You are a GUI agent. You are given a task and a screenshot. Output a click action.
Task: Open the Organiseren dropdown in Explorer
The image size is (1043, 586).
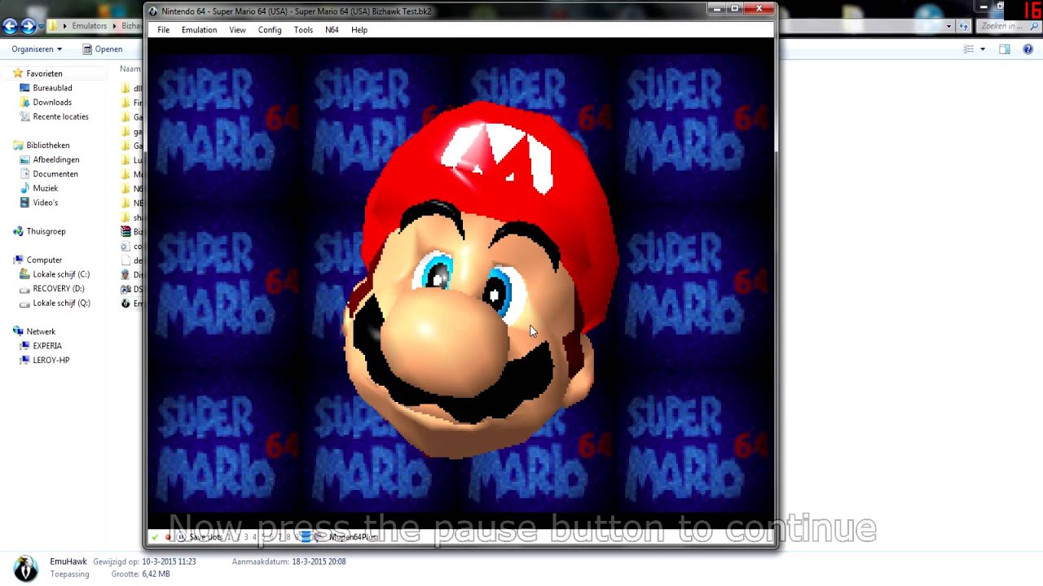(x=37, y=50)
